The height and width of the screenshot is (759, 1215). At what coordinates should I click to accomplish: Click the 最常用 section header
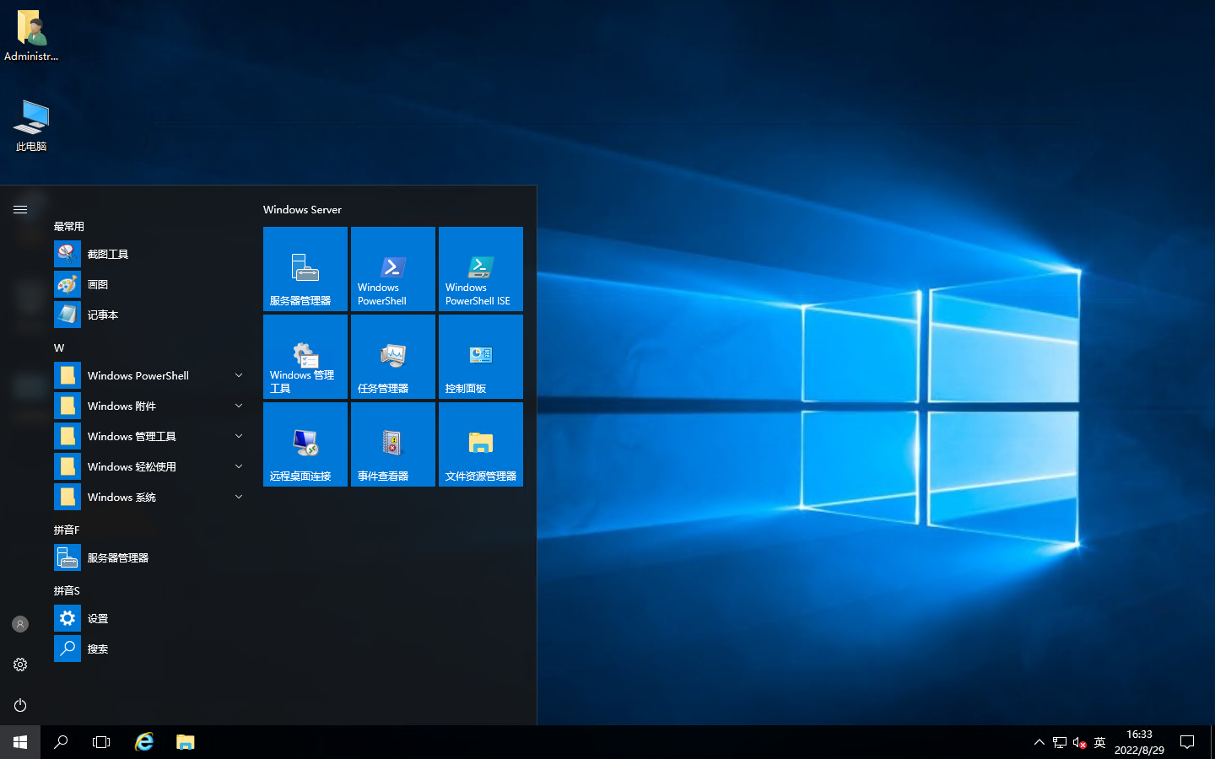point(69,226)
